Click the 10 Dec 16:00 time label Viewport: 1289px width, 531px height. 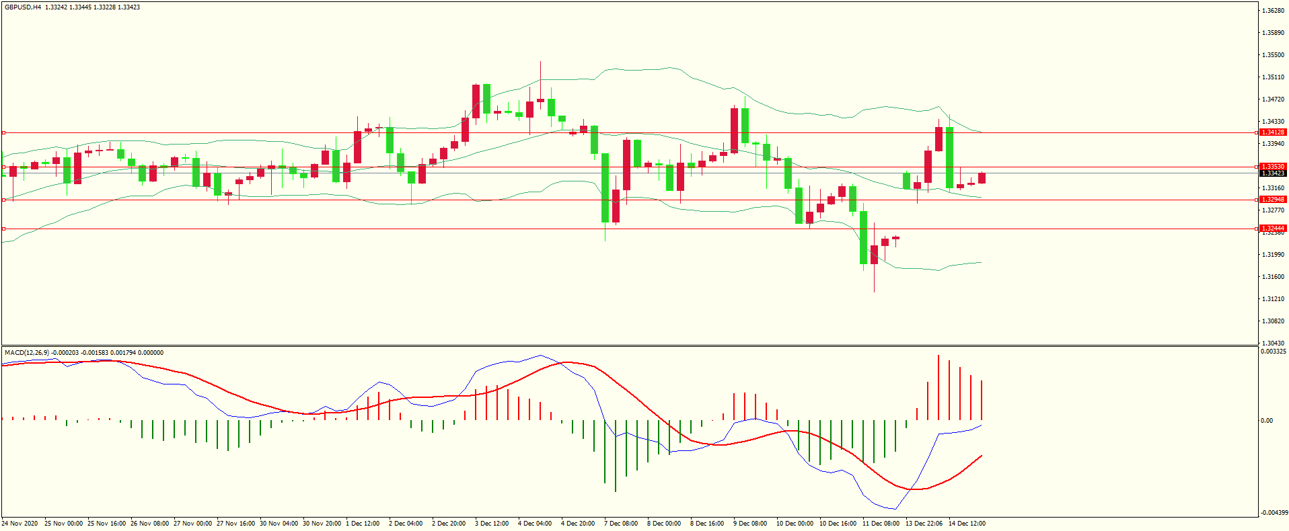(838, 524)
